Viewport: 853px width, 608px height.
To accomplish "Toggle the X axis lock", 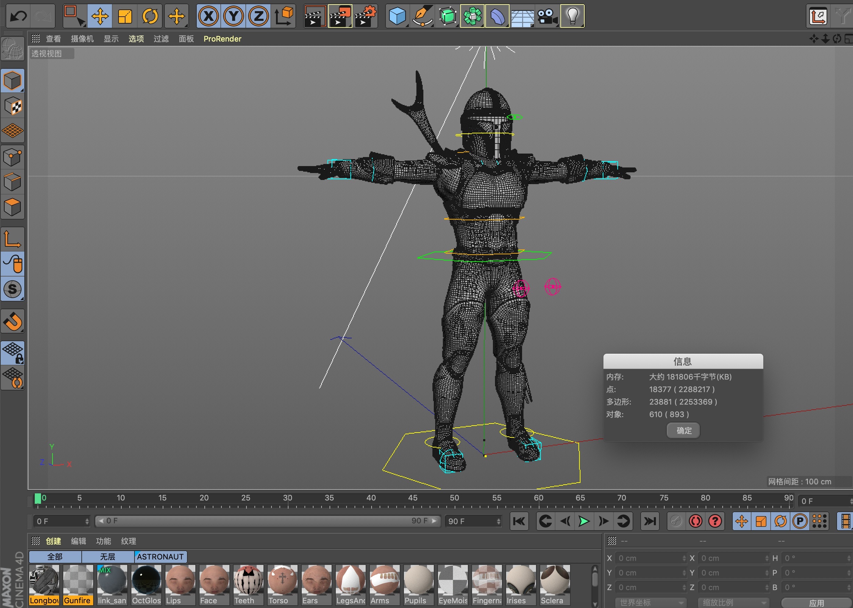I will pyautogui.click(x=209, y=16).
